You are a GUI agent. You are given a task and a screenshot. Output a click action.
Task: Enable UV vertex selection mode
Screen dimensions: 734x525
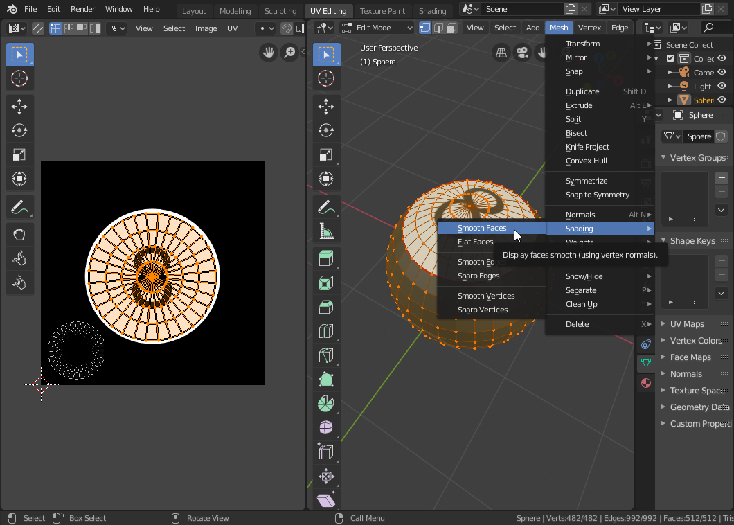click(55, 28)
